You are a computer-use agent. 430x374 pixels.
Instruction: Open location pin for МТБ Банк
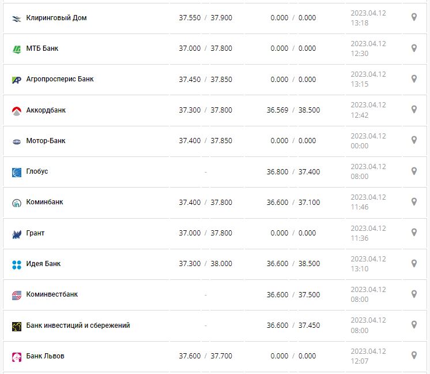pos(414,48)
